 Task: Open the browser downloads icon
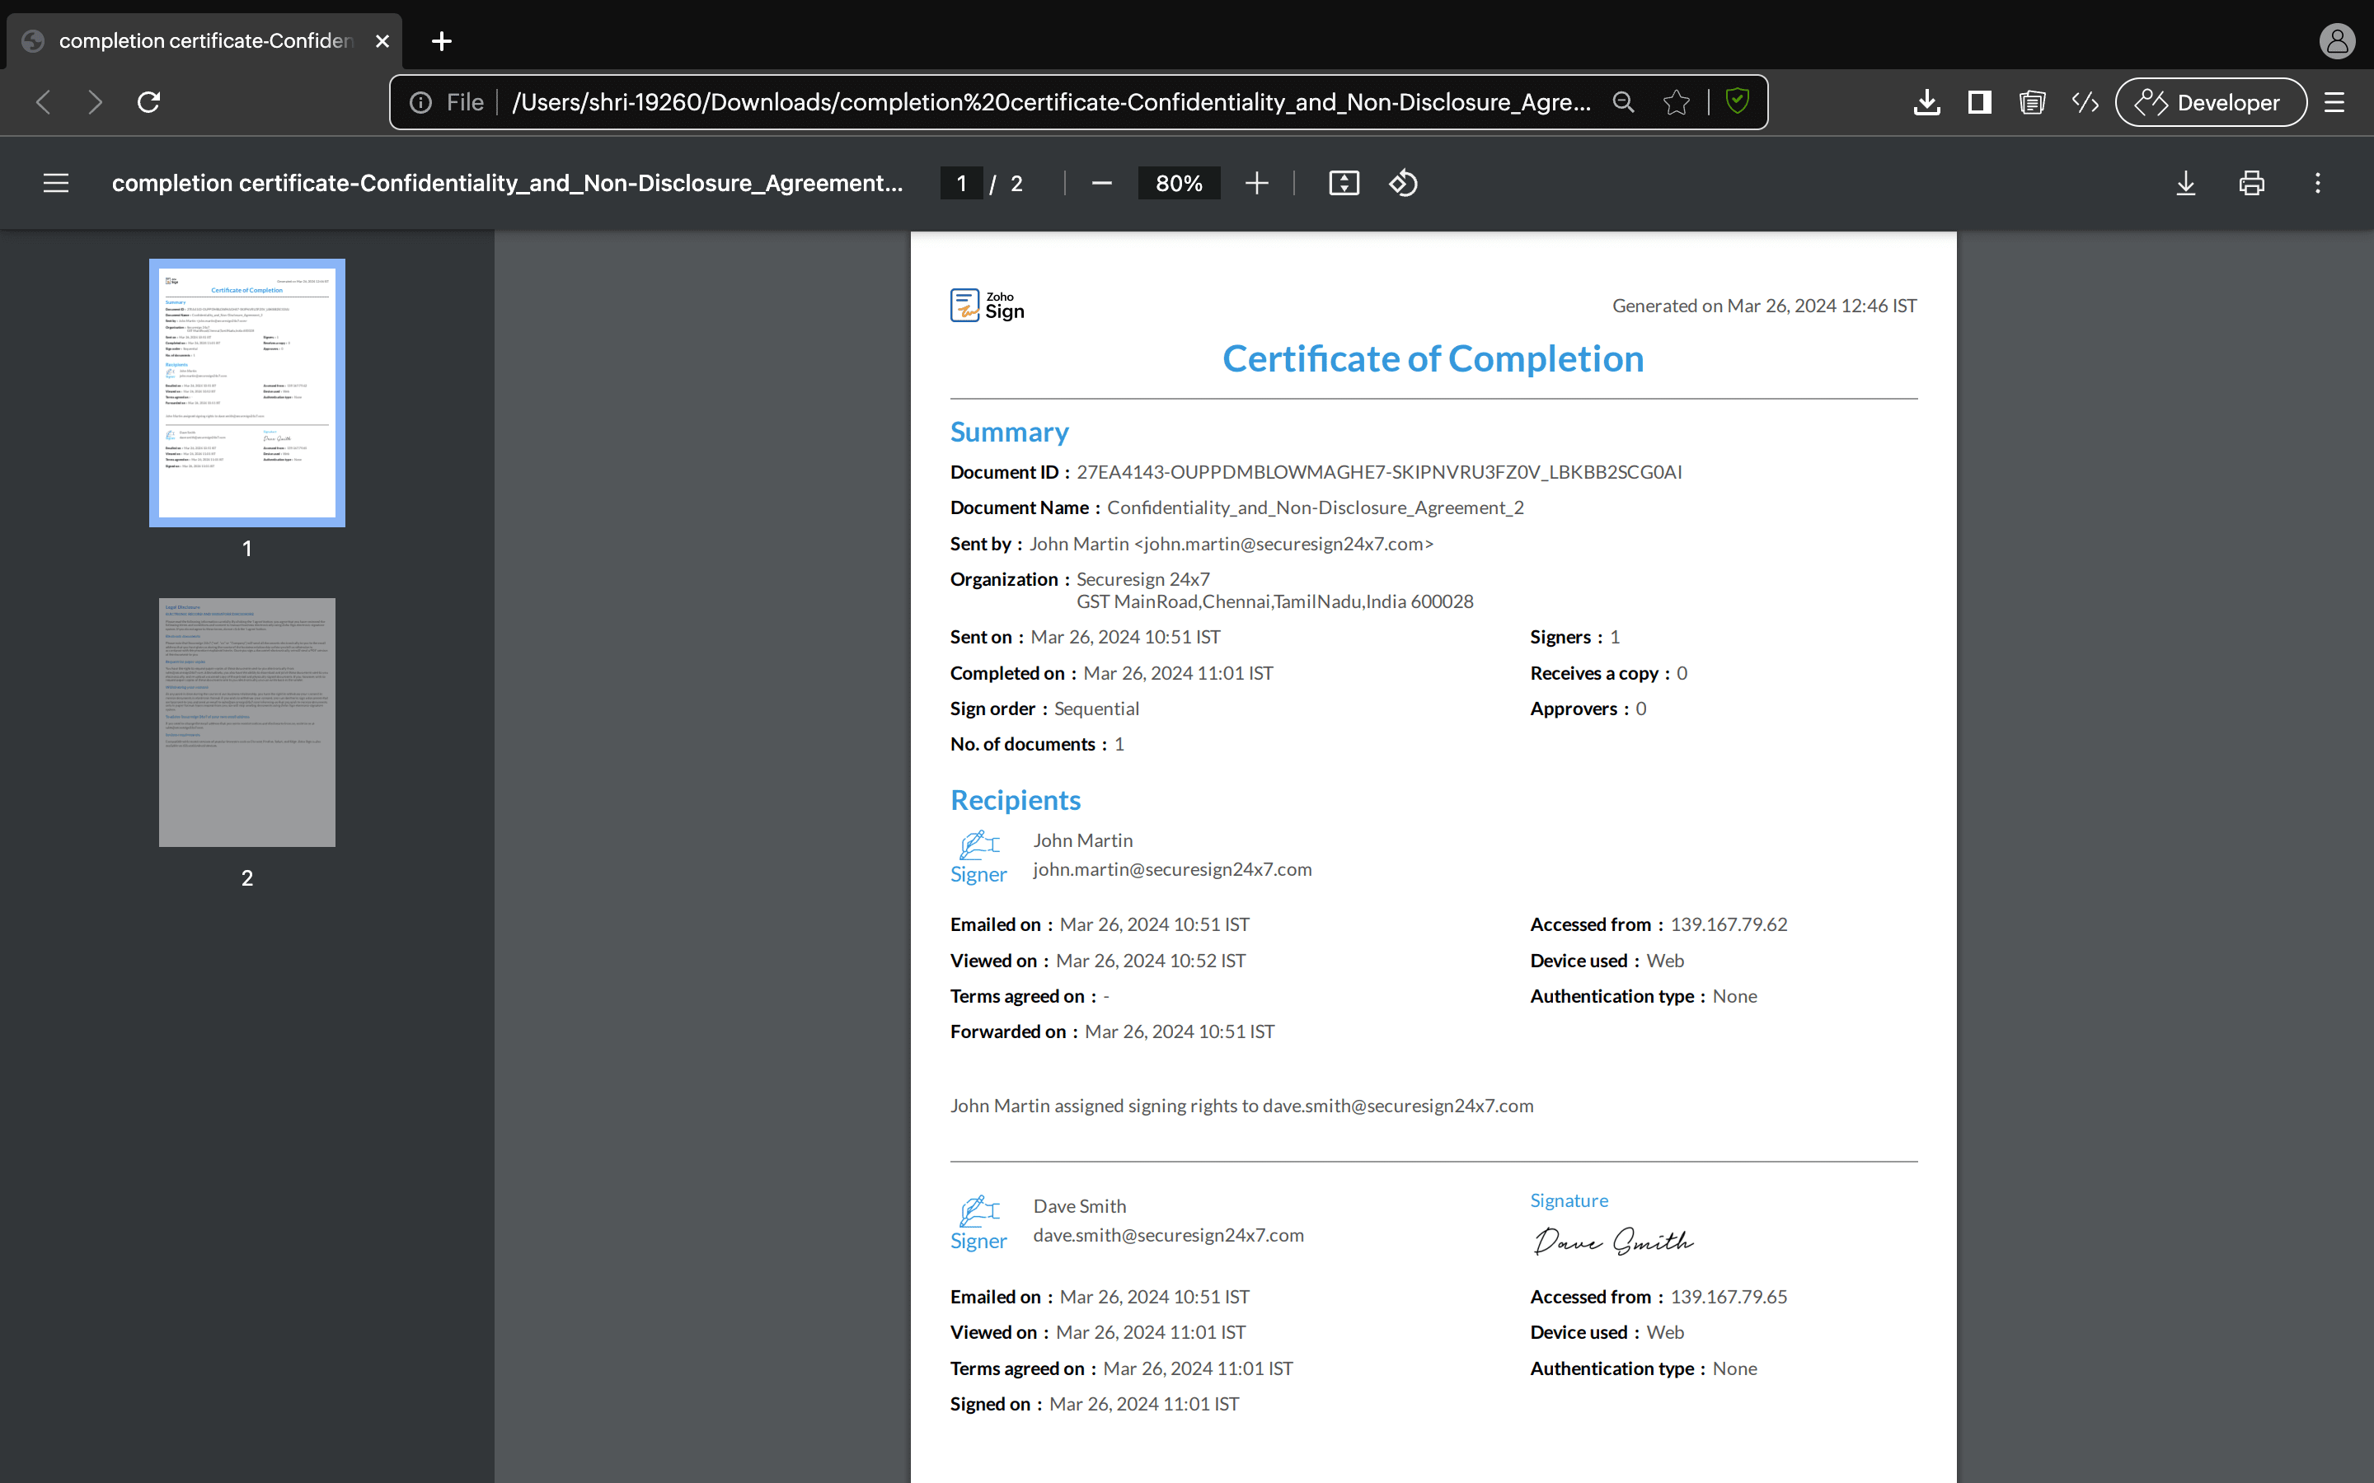[x=1926, y=102]
